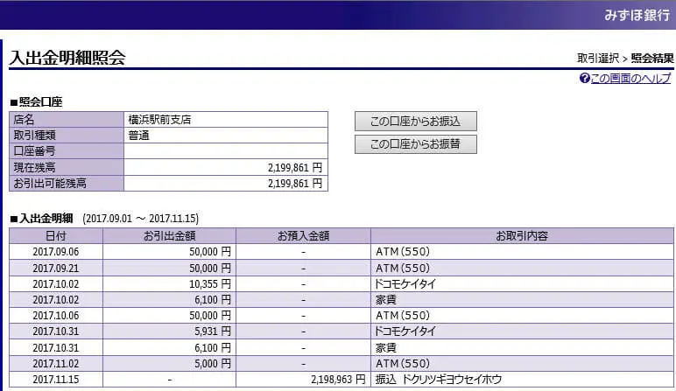The width and height of the screenshot is (676, 391).
Task: Click the 普通 account type cell
Action: pos(225,136)
